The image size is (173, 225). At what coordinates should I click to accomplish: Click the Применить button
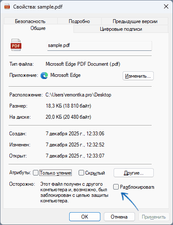(154, 217)
